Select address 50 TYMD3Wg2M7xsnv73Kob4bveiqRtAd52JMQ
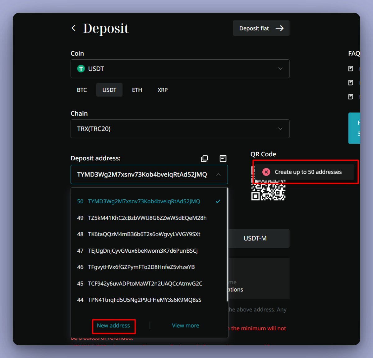 pos(149,201)
